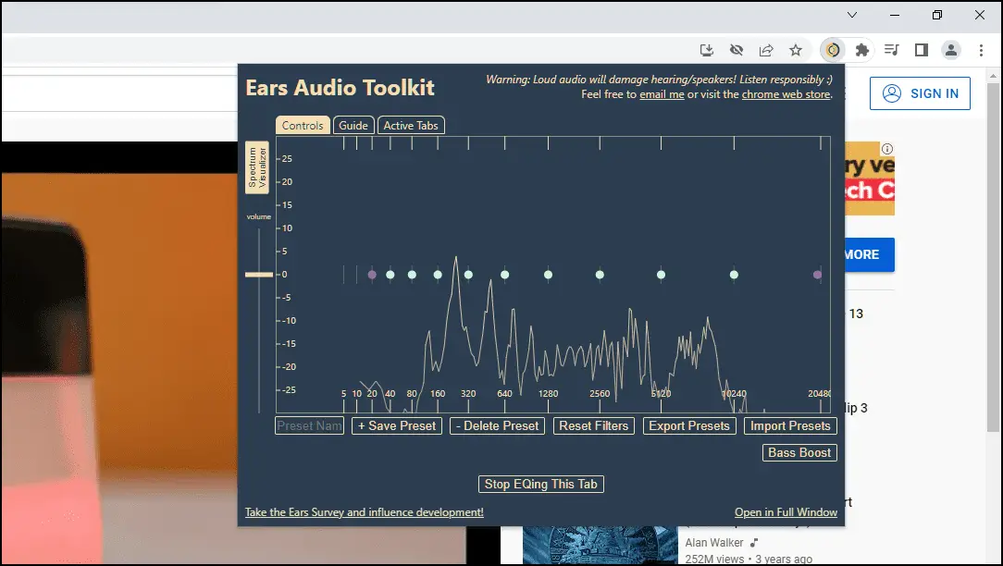
Task: Click the share page icon in address bar
Action: click(766, 50)
